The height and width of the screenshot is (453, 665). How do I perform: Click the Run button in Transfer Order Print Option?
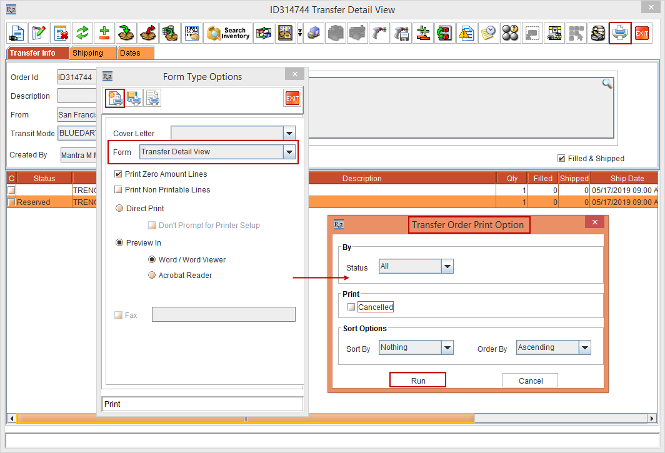coord(417,379)
